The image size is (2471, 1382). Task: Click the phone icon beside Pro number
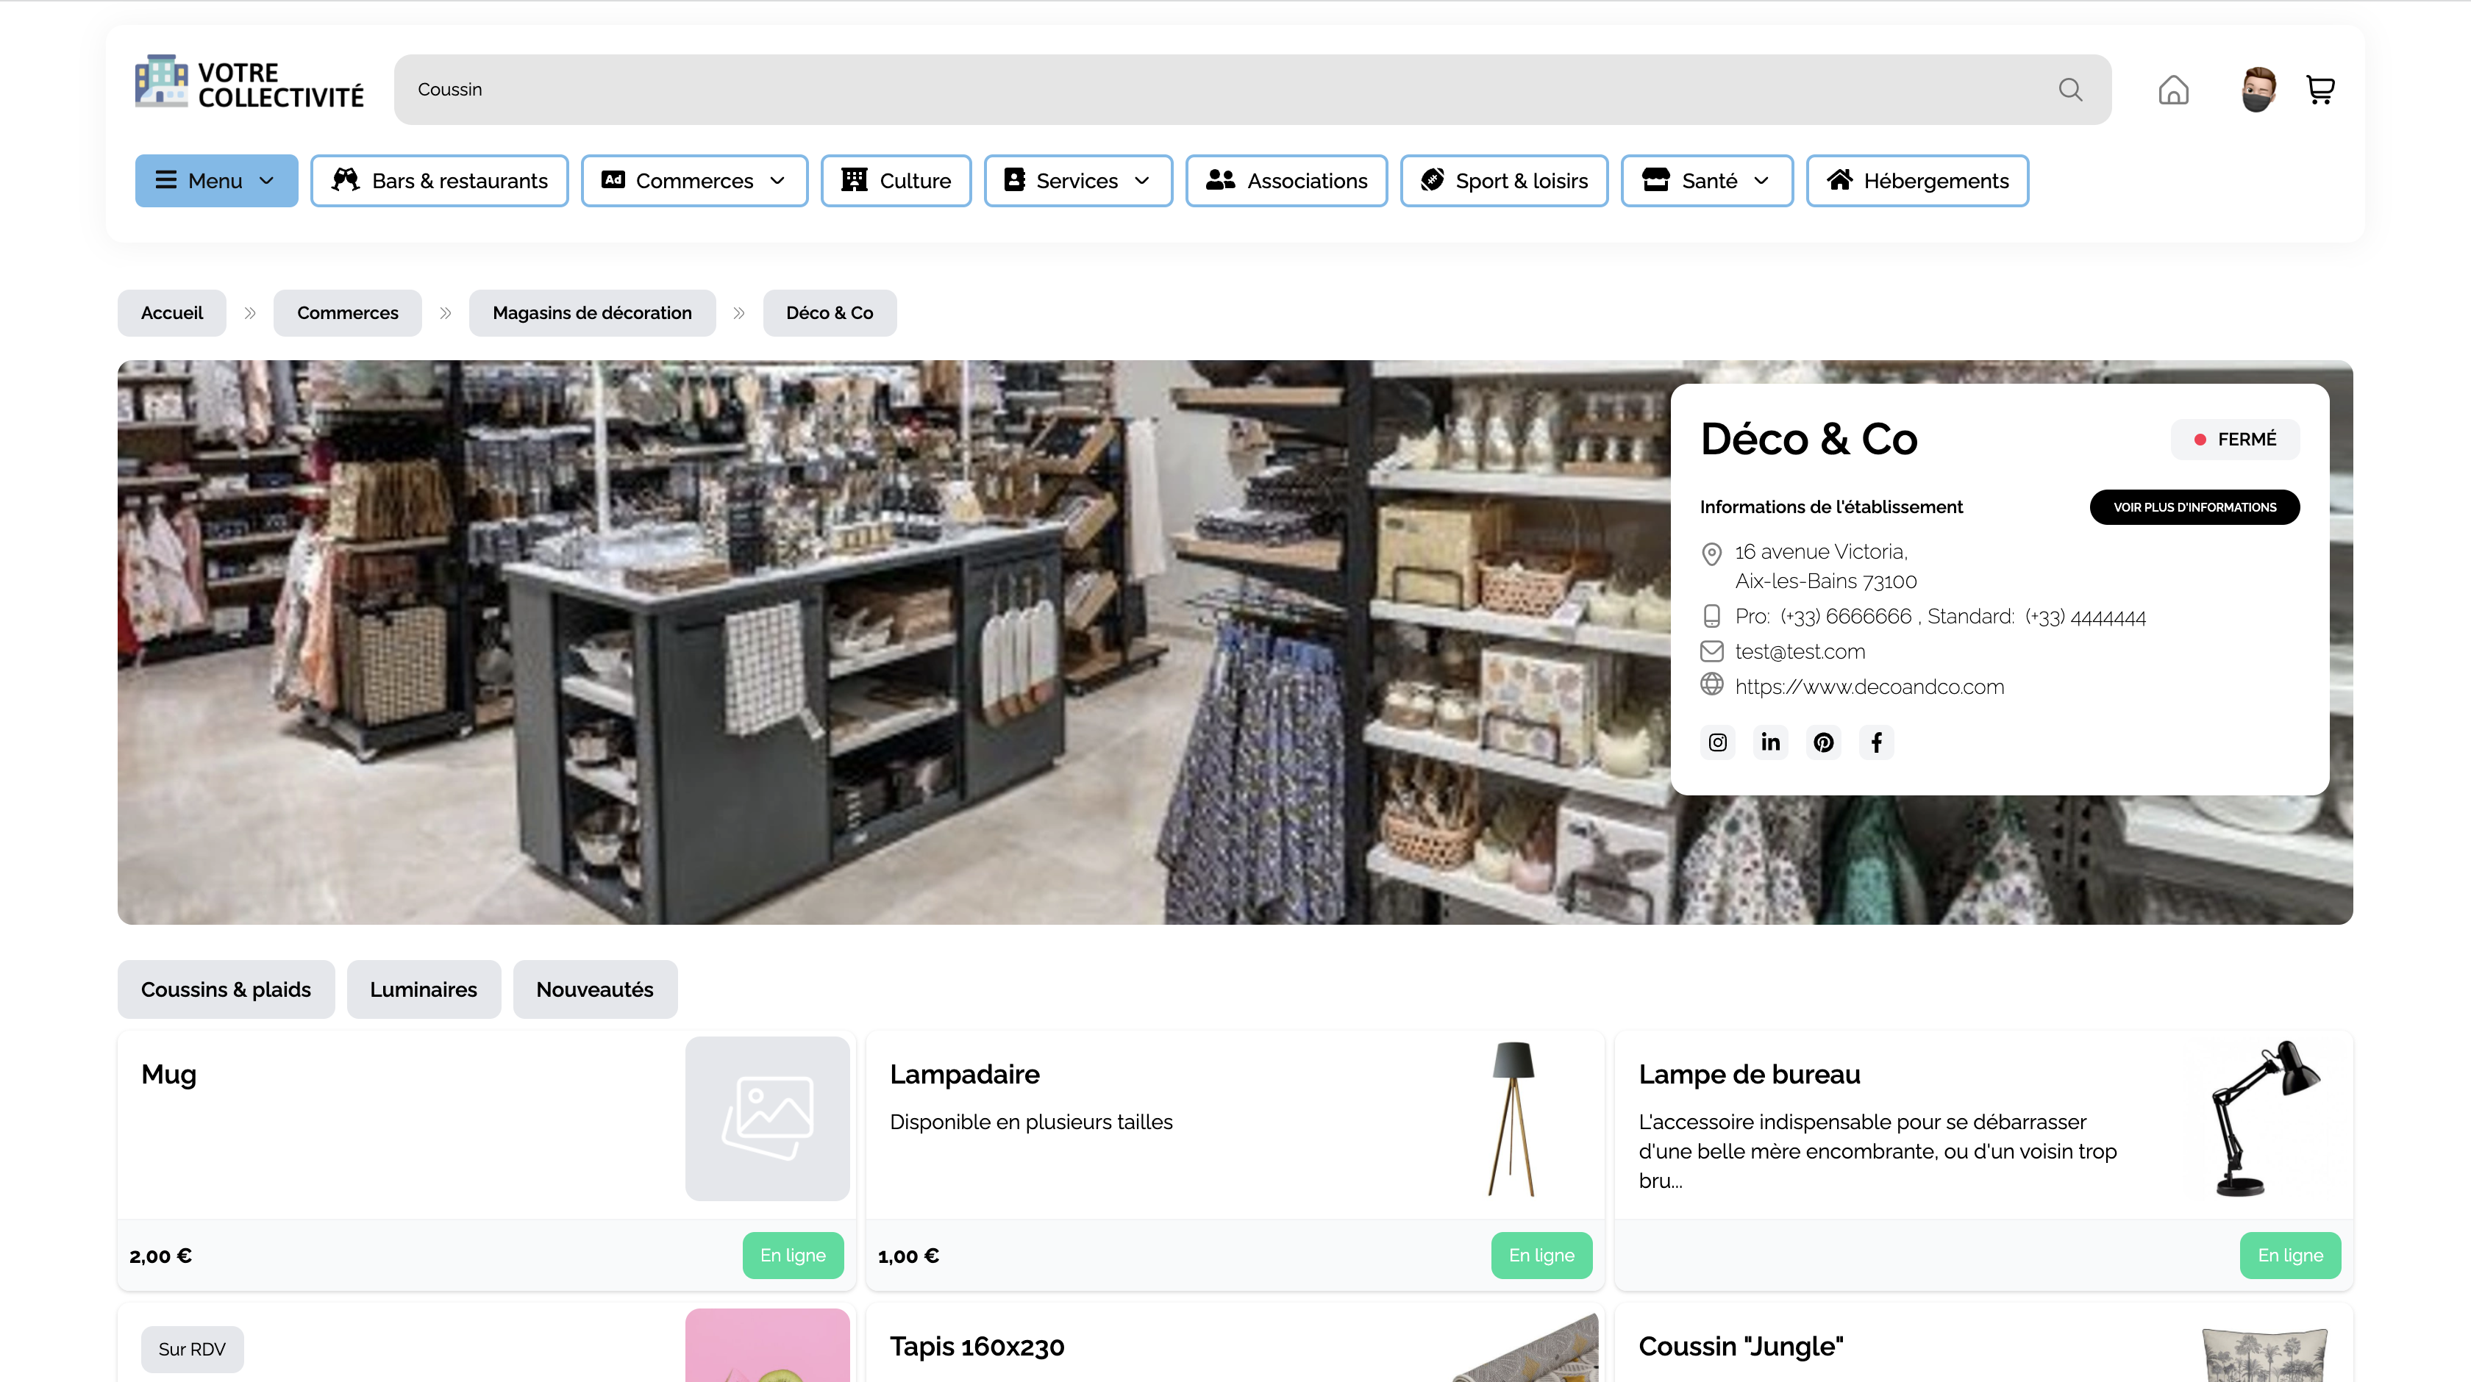1711,617
